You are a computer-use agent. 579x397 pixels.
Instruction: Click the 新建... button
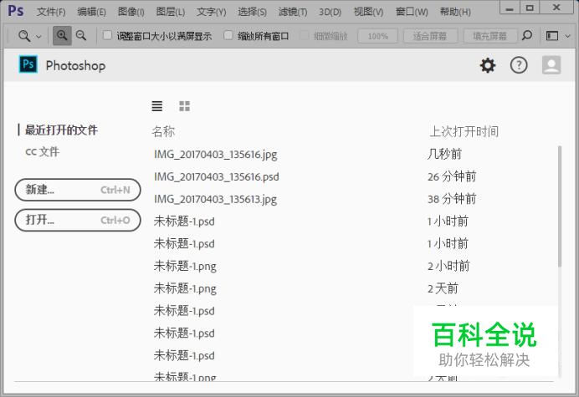[78, 190]
